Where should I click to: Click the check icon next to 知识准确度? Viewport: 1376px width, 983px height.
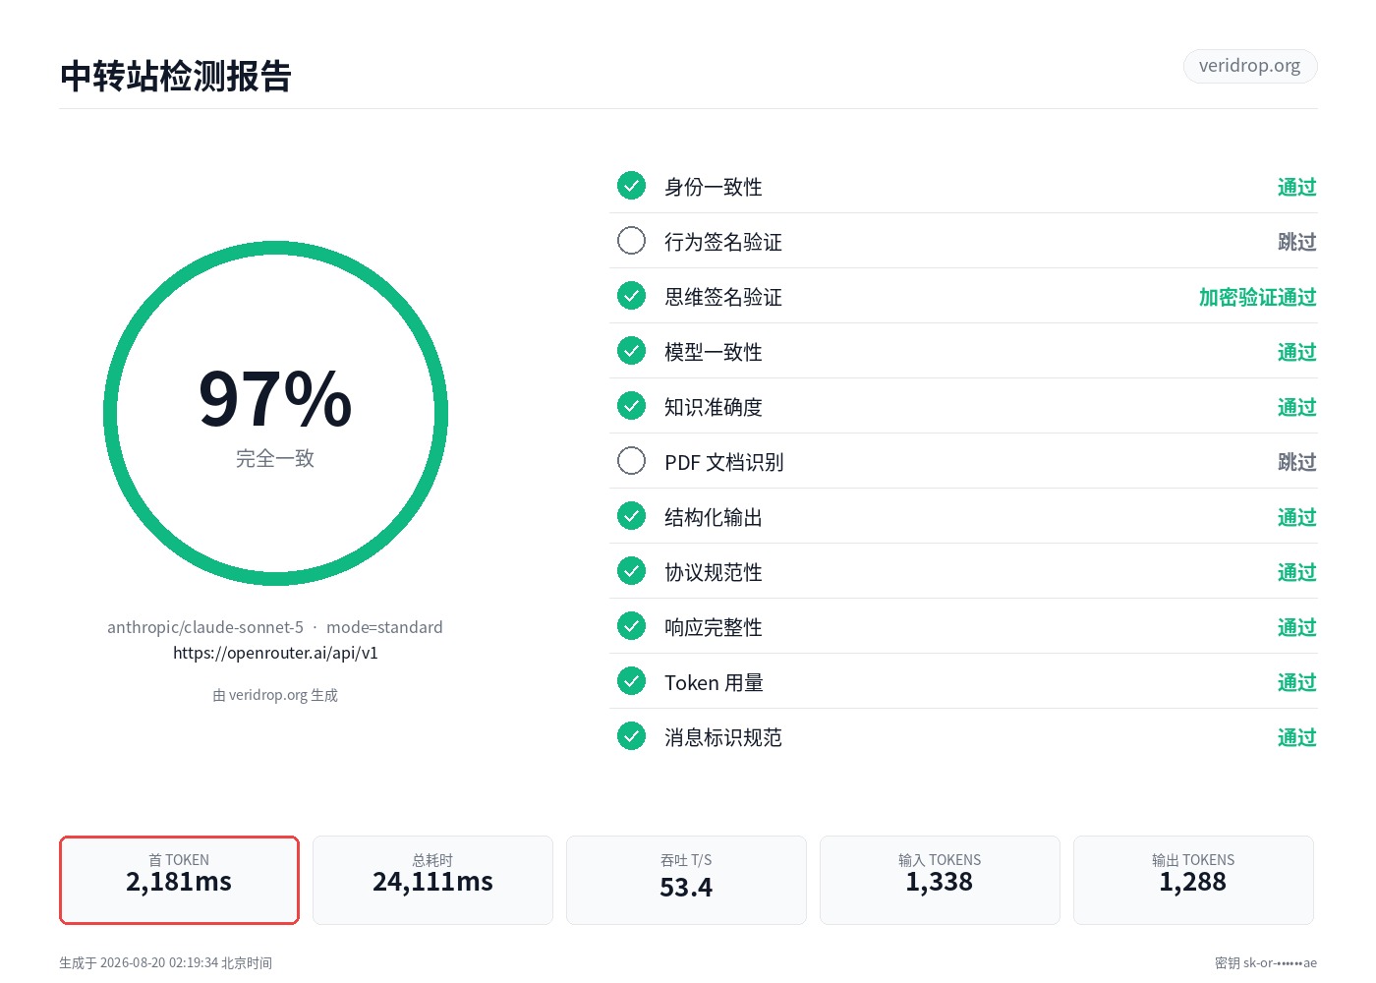pos(631,406)
